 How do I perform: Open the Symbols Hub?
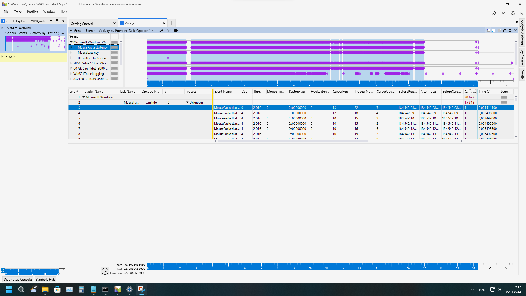tap(45, 280)
